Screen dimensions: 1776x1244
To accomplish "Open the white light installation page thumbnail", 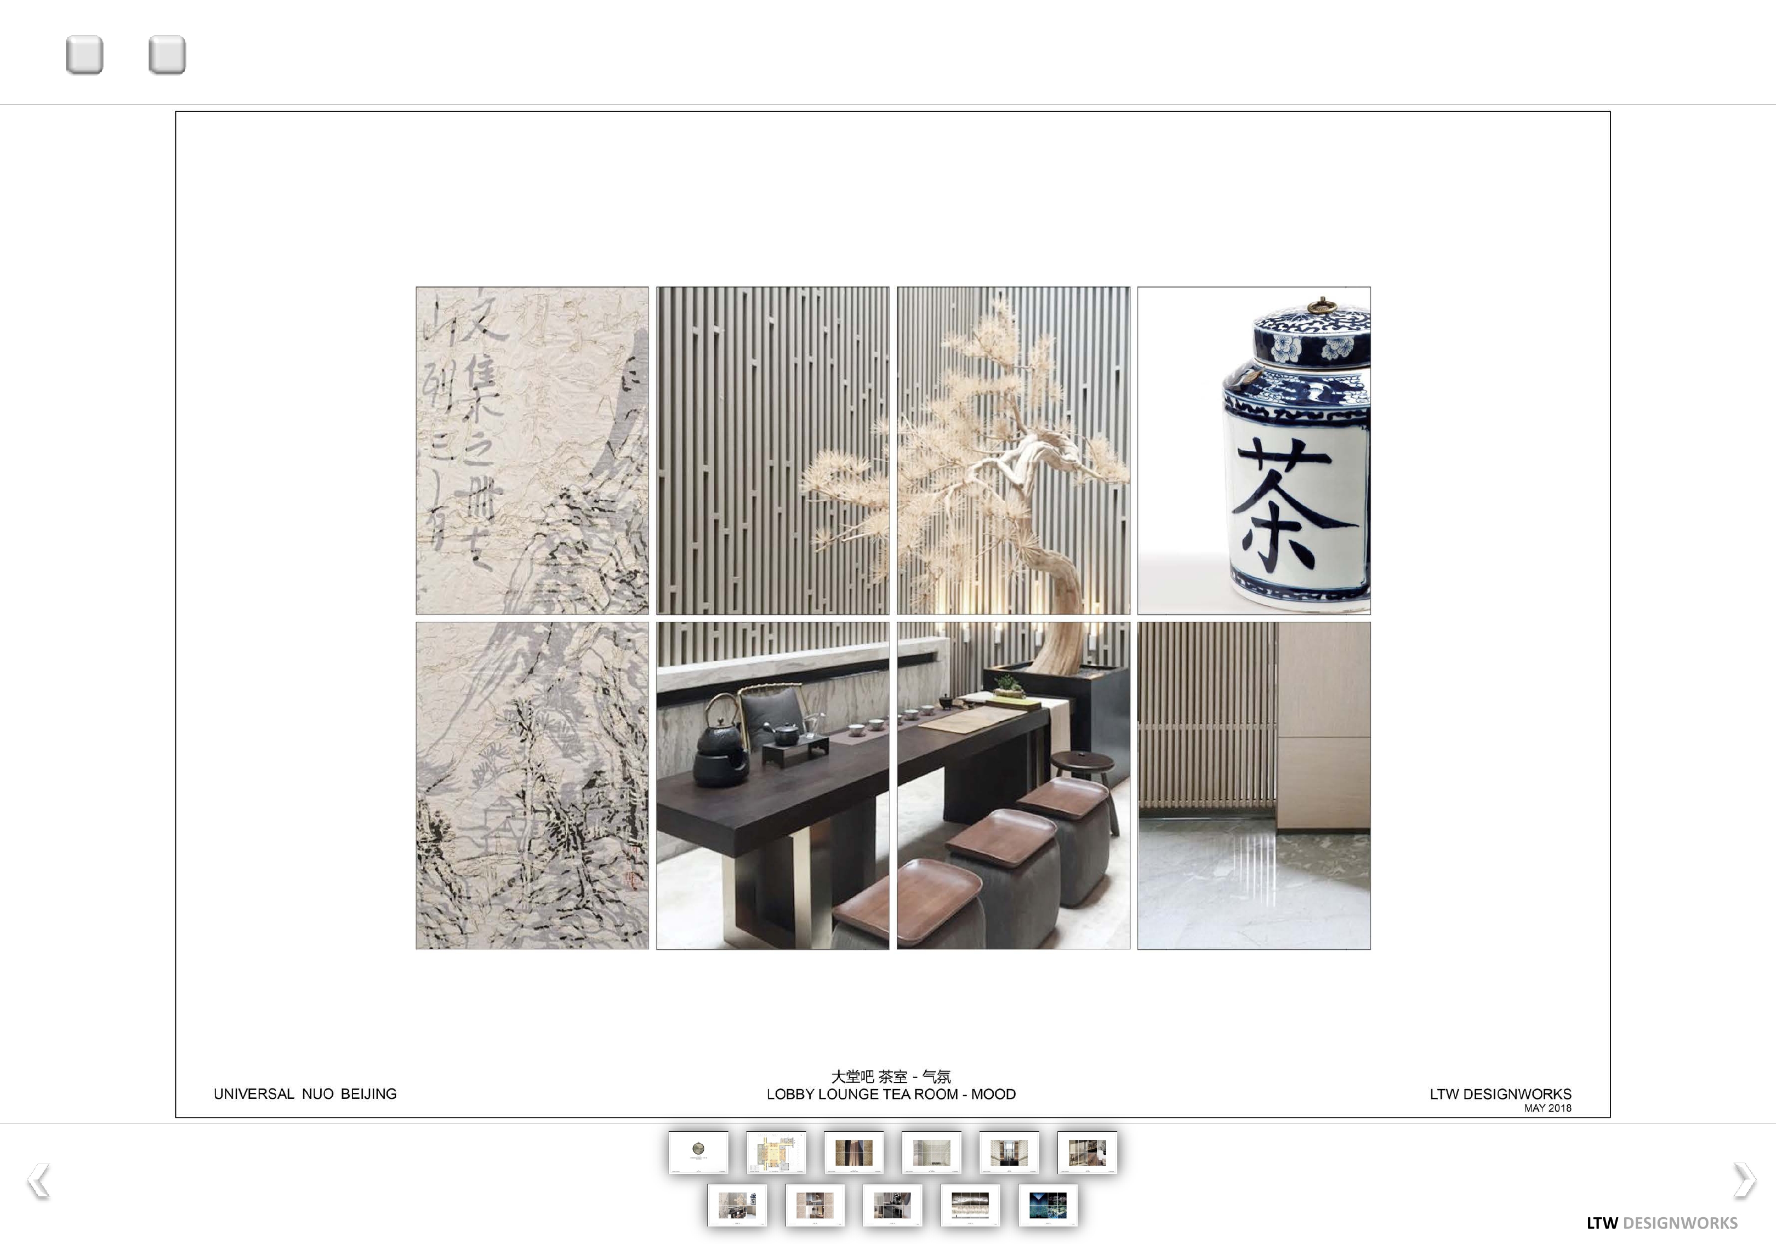I will [x=970, y=1205].
